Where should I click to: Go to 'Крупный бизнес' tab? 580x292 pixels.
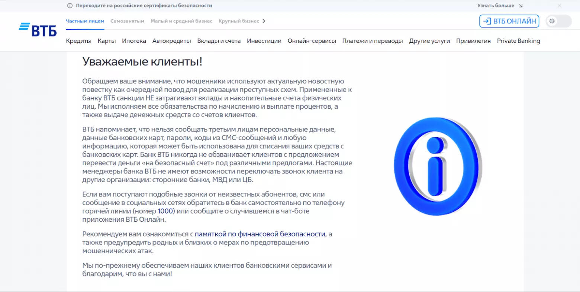tap(239, 21)
